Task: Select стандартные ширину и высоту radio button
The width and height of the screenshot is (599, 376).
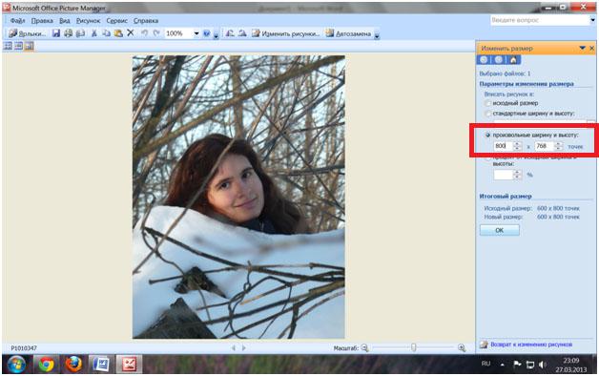Action: point(487,114)
